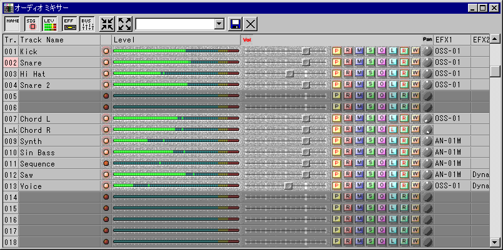503x250 pixels.
Task: Click the Vol tab header
Action: [247, 40]
